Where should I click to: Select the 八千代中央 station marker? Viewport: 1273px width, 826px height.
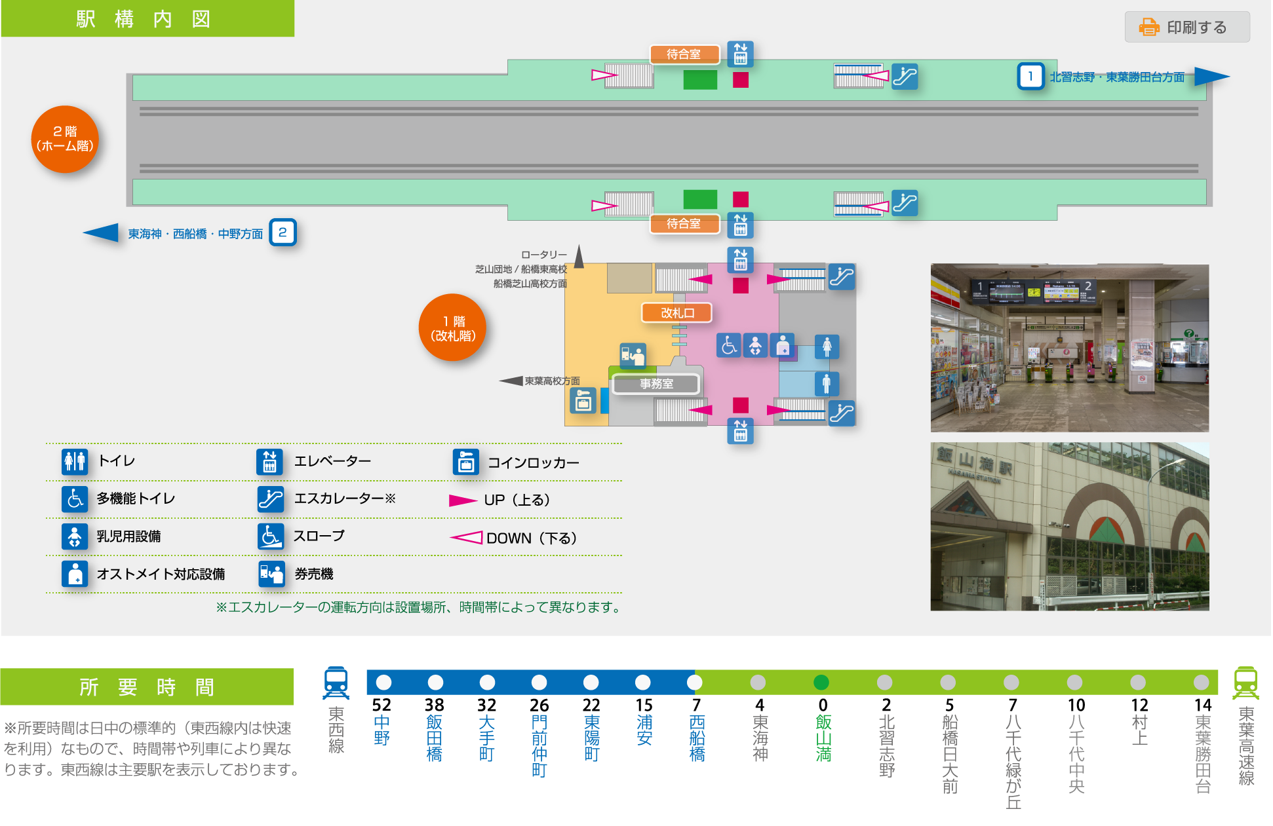pyautogui.click(x=1074, y=683)
